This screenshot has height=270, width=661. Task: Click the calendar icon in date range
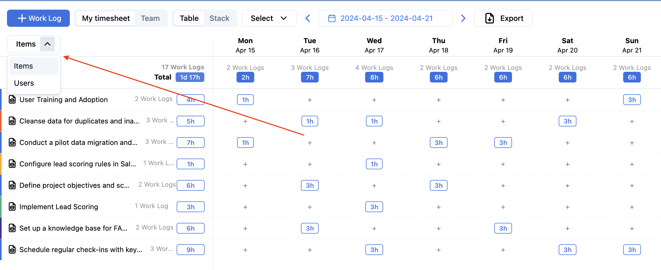pos(332,18)
